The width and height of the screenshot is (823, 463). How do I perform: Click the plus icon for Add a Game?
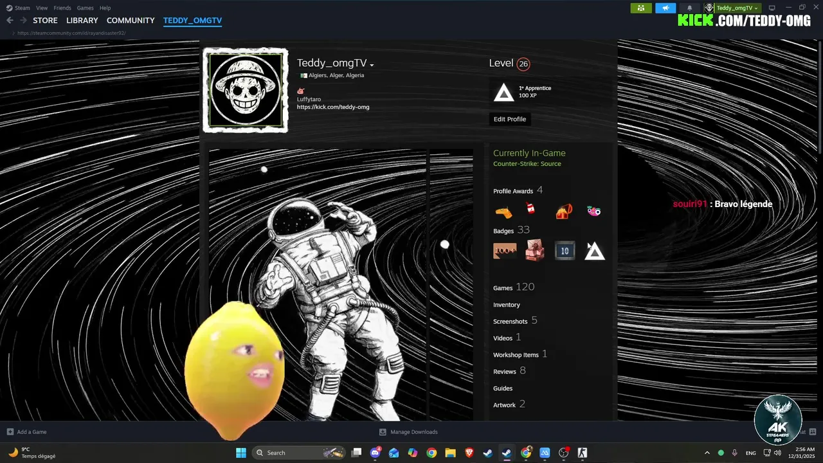[10, 432]
